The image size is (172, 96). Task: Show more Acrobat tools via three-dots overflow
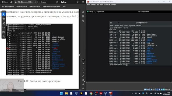pos(64,6)
